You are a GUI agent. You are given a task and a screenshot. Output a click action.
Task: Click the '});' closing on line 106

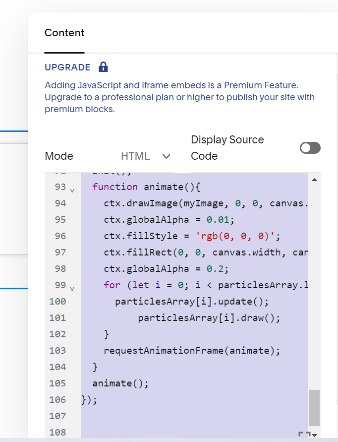tap(89, 399)
